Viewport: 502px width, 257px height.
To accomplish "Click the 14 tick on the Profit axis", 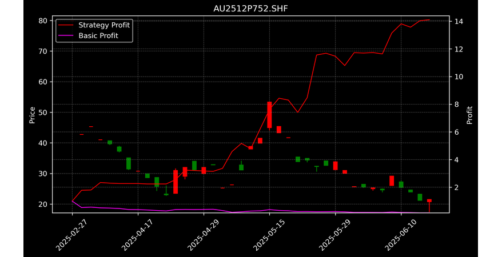I will pyautogui.click(x=458, y=22).
